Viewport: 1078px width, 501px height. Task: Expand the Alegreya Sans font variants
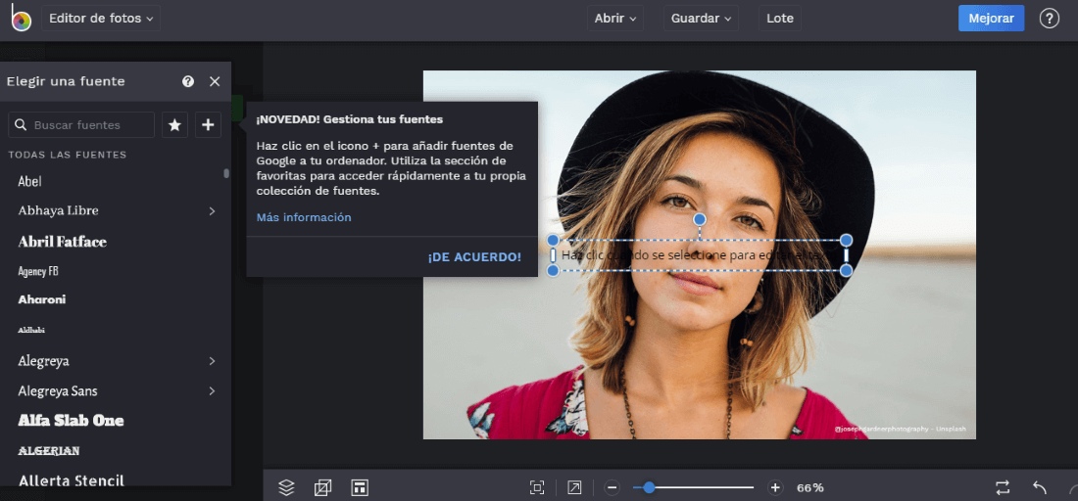(x=213, y=391)
